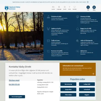Screen dimensions: 101x101
Task: Click the Fler kontaktuppgifter button
Action: coord(17,97)
